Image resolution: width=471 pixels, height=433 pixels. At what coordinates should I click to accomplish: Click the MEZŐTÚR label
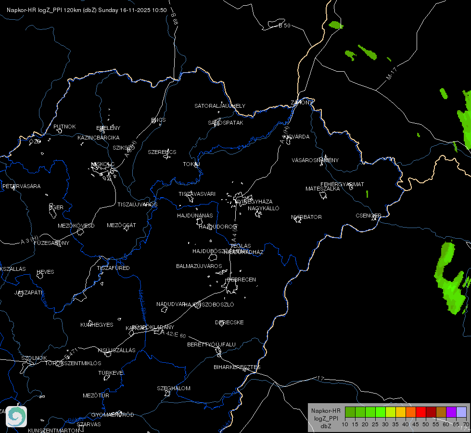point(96,395)
